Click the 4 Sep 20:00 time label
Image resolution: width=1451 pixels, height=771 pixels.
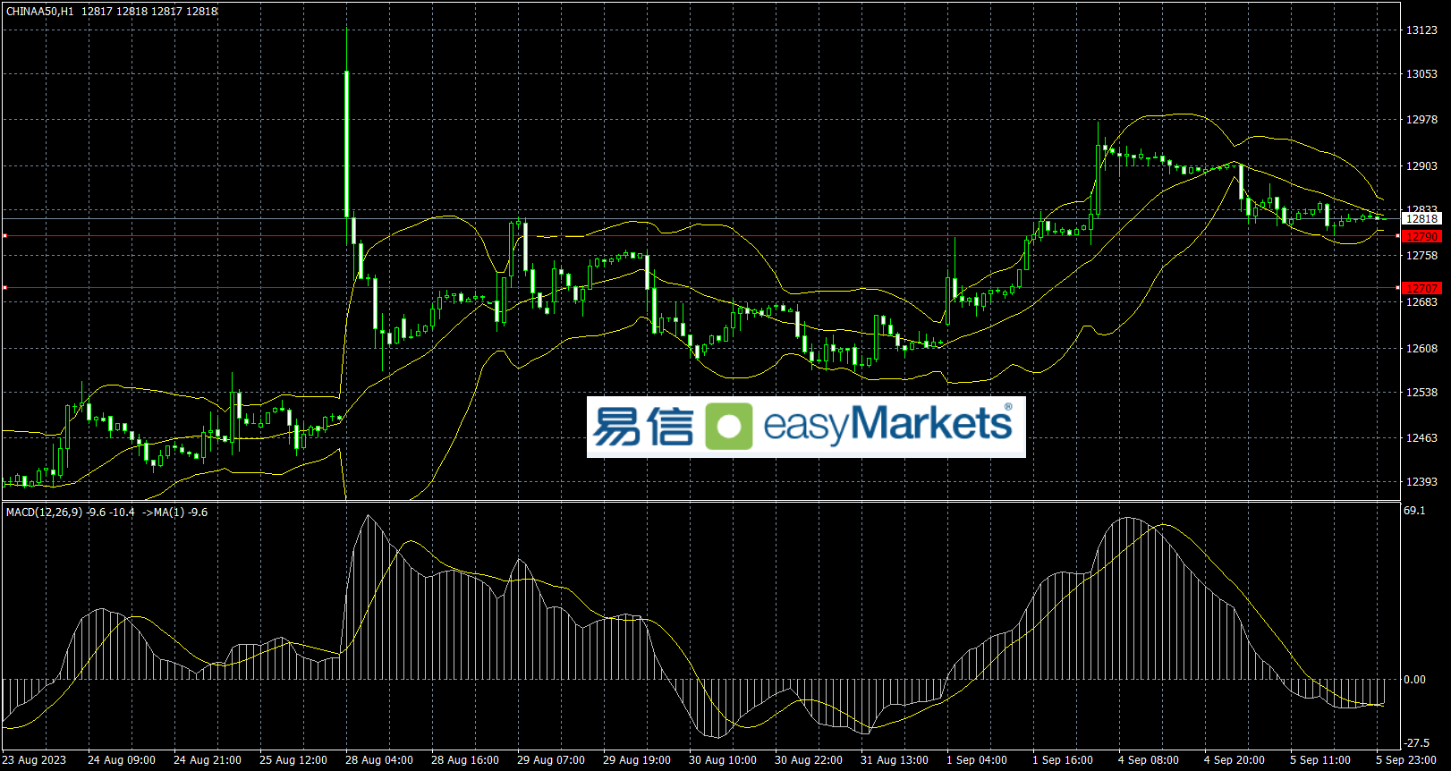pos(1235,760)
